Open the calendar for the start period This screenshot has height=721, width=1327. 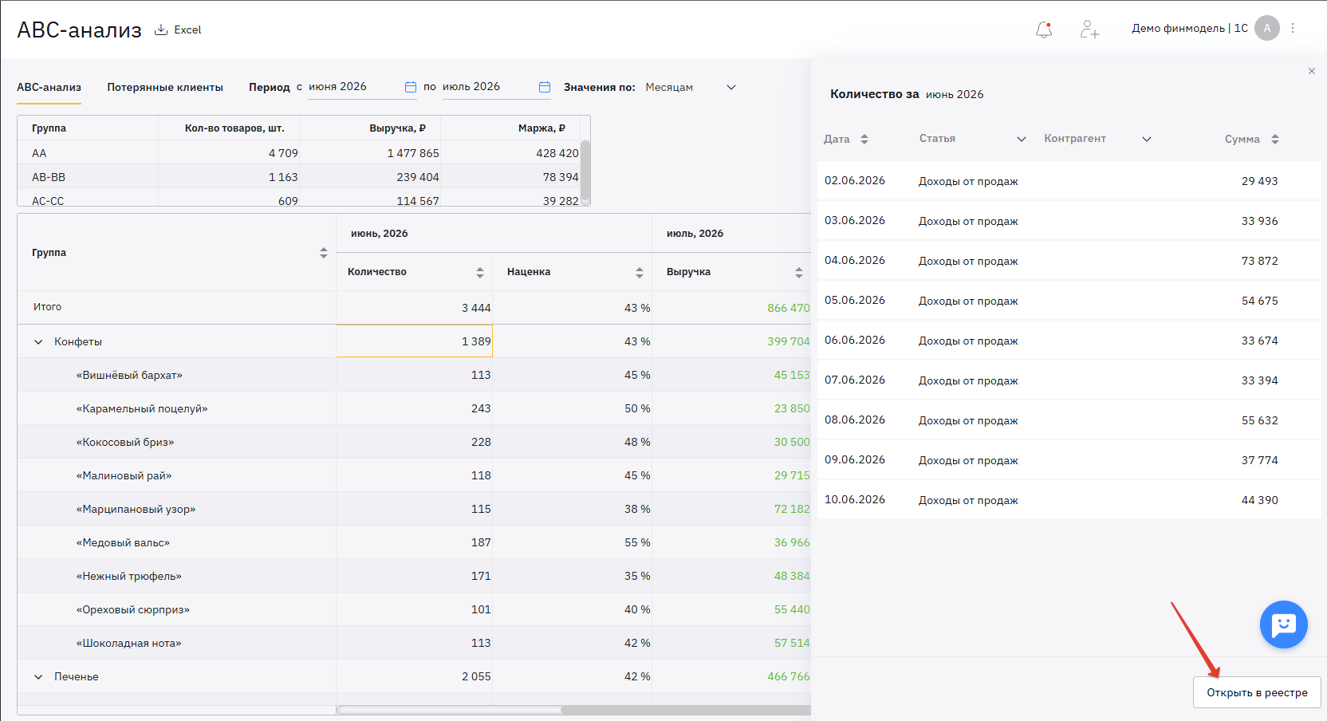pyautogui.click(x=411, y=87)
